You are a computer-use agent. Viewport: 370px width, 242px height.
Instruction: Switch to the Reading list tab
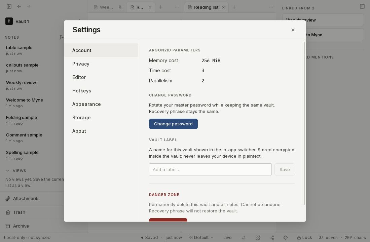click(x=206, y=7)
